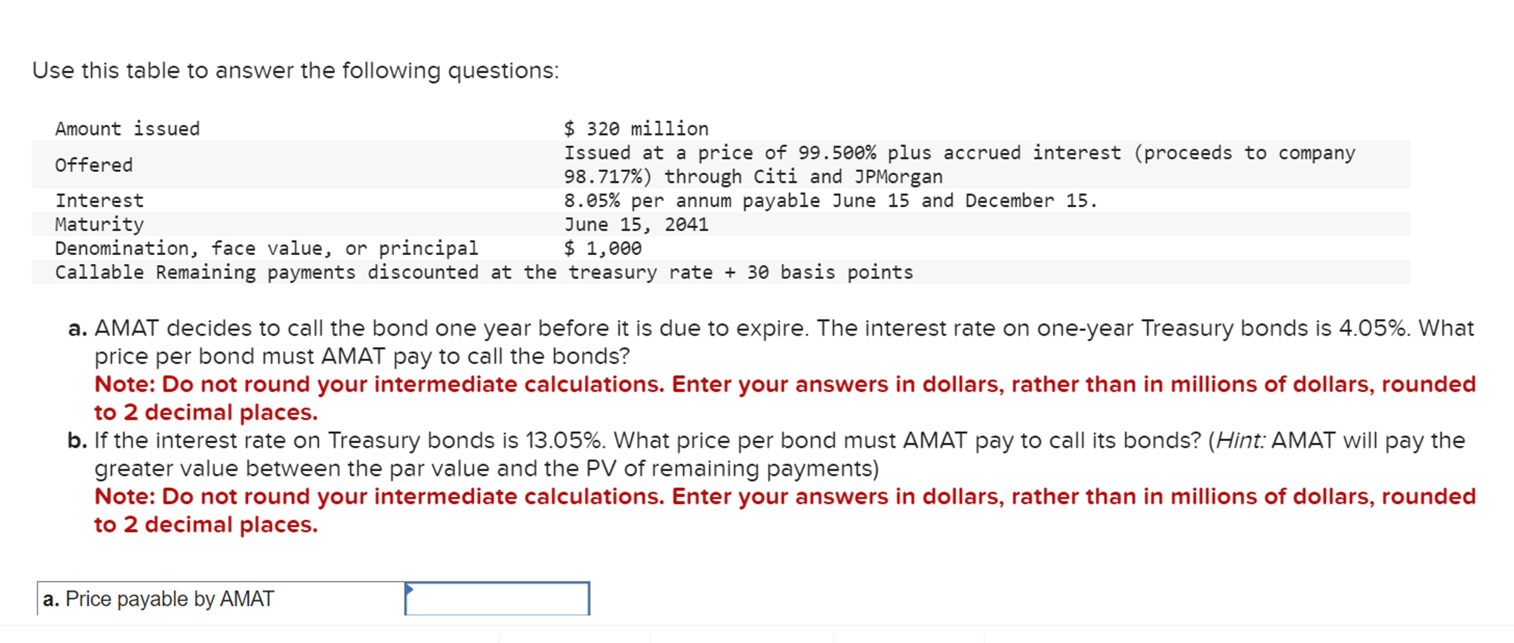This screenshot has width=1514, height=643.
Task: Select the 'Denomination, face value, or principal' row
Action: 266,248
